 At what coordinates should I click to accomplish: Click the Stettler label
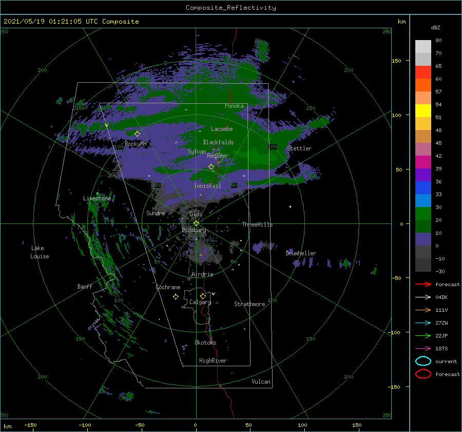(x=299, y=148)
